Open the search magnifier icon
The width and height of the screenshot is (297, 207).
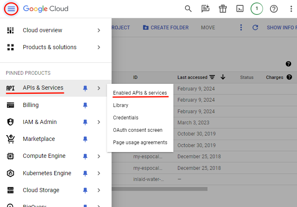[x=188, y=9]
